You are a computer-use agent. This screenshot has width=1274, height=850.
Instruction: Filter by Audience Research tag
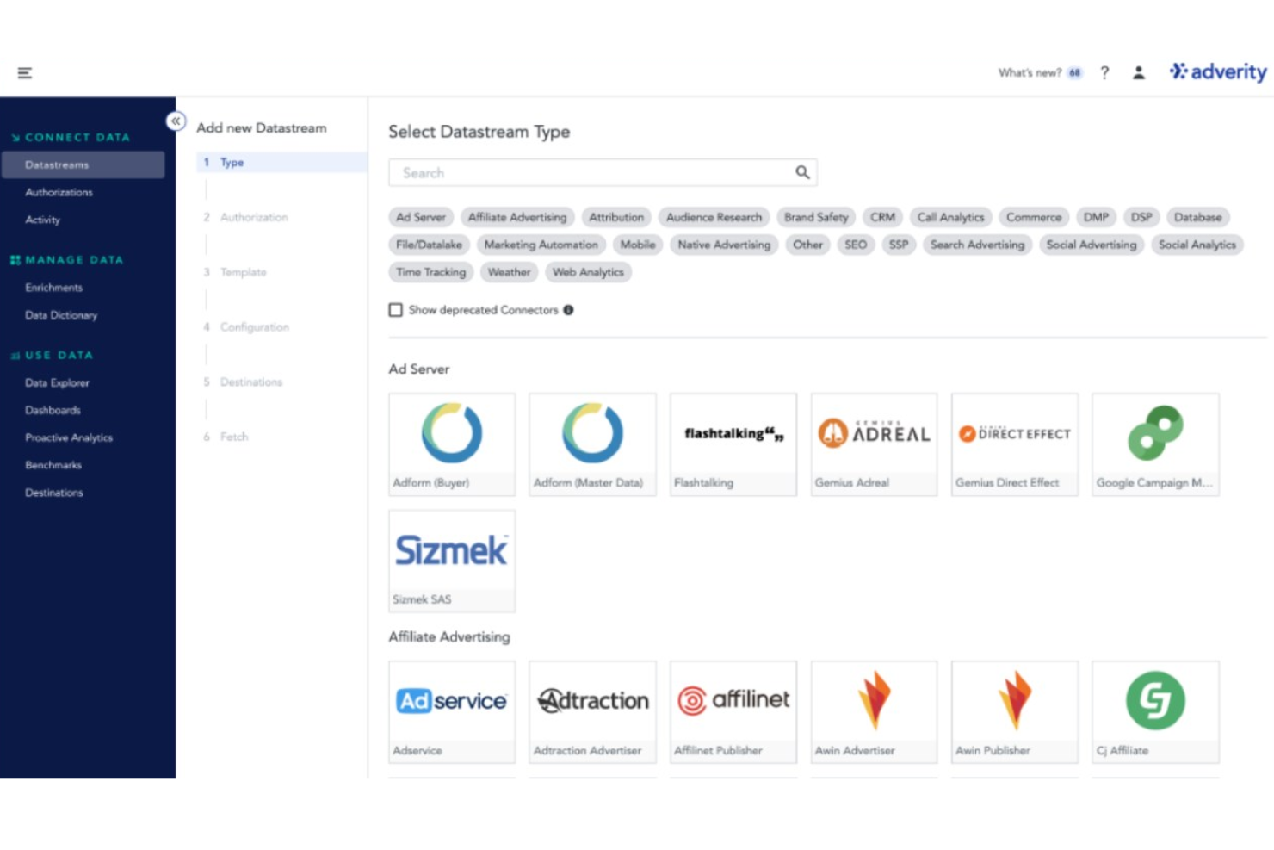pyautogui.click(x=714, y=217)
